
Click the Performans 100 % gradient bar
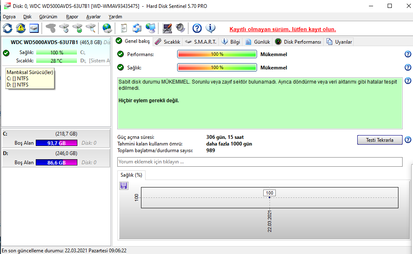217,54
